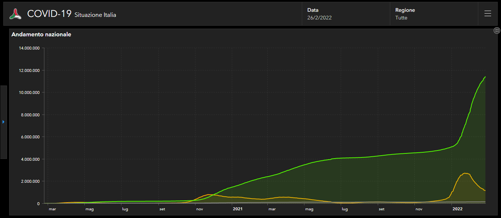Collapse the expanded chart with the shrink icon
This screenshot has width=501, height=218.
[497, 31]
